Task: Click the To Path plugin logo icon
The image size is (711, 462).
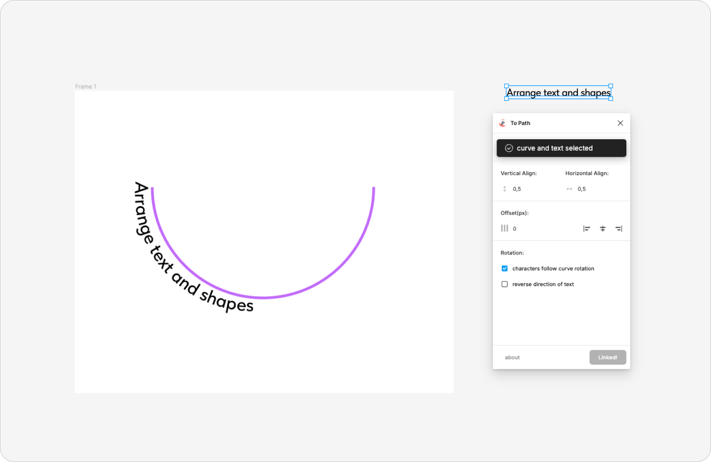Action: coord(503,123)
